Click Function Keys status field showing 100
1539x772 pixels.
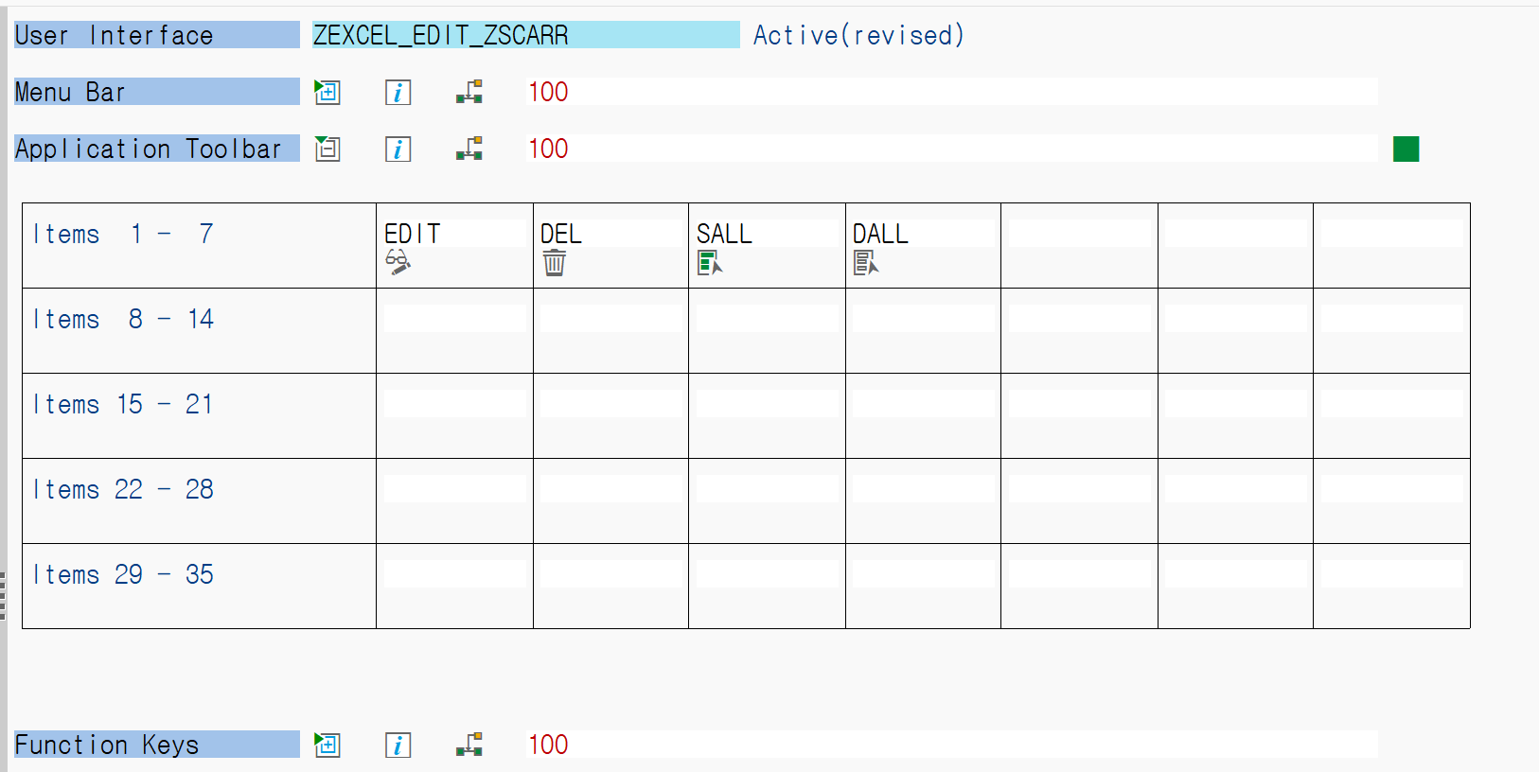[x=952, y=745]
